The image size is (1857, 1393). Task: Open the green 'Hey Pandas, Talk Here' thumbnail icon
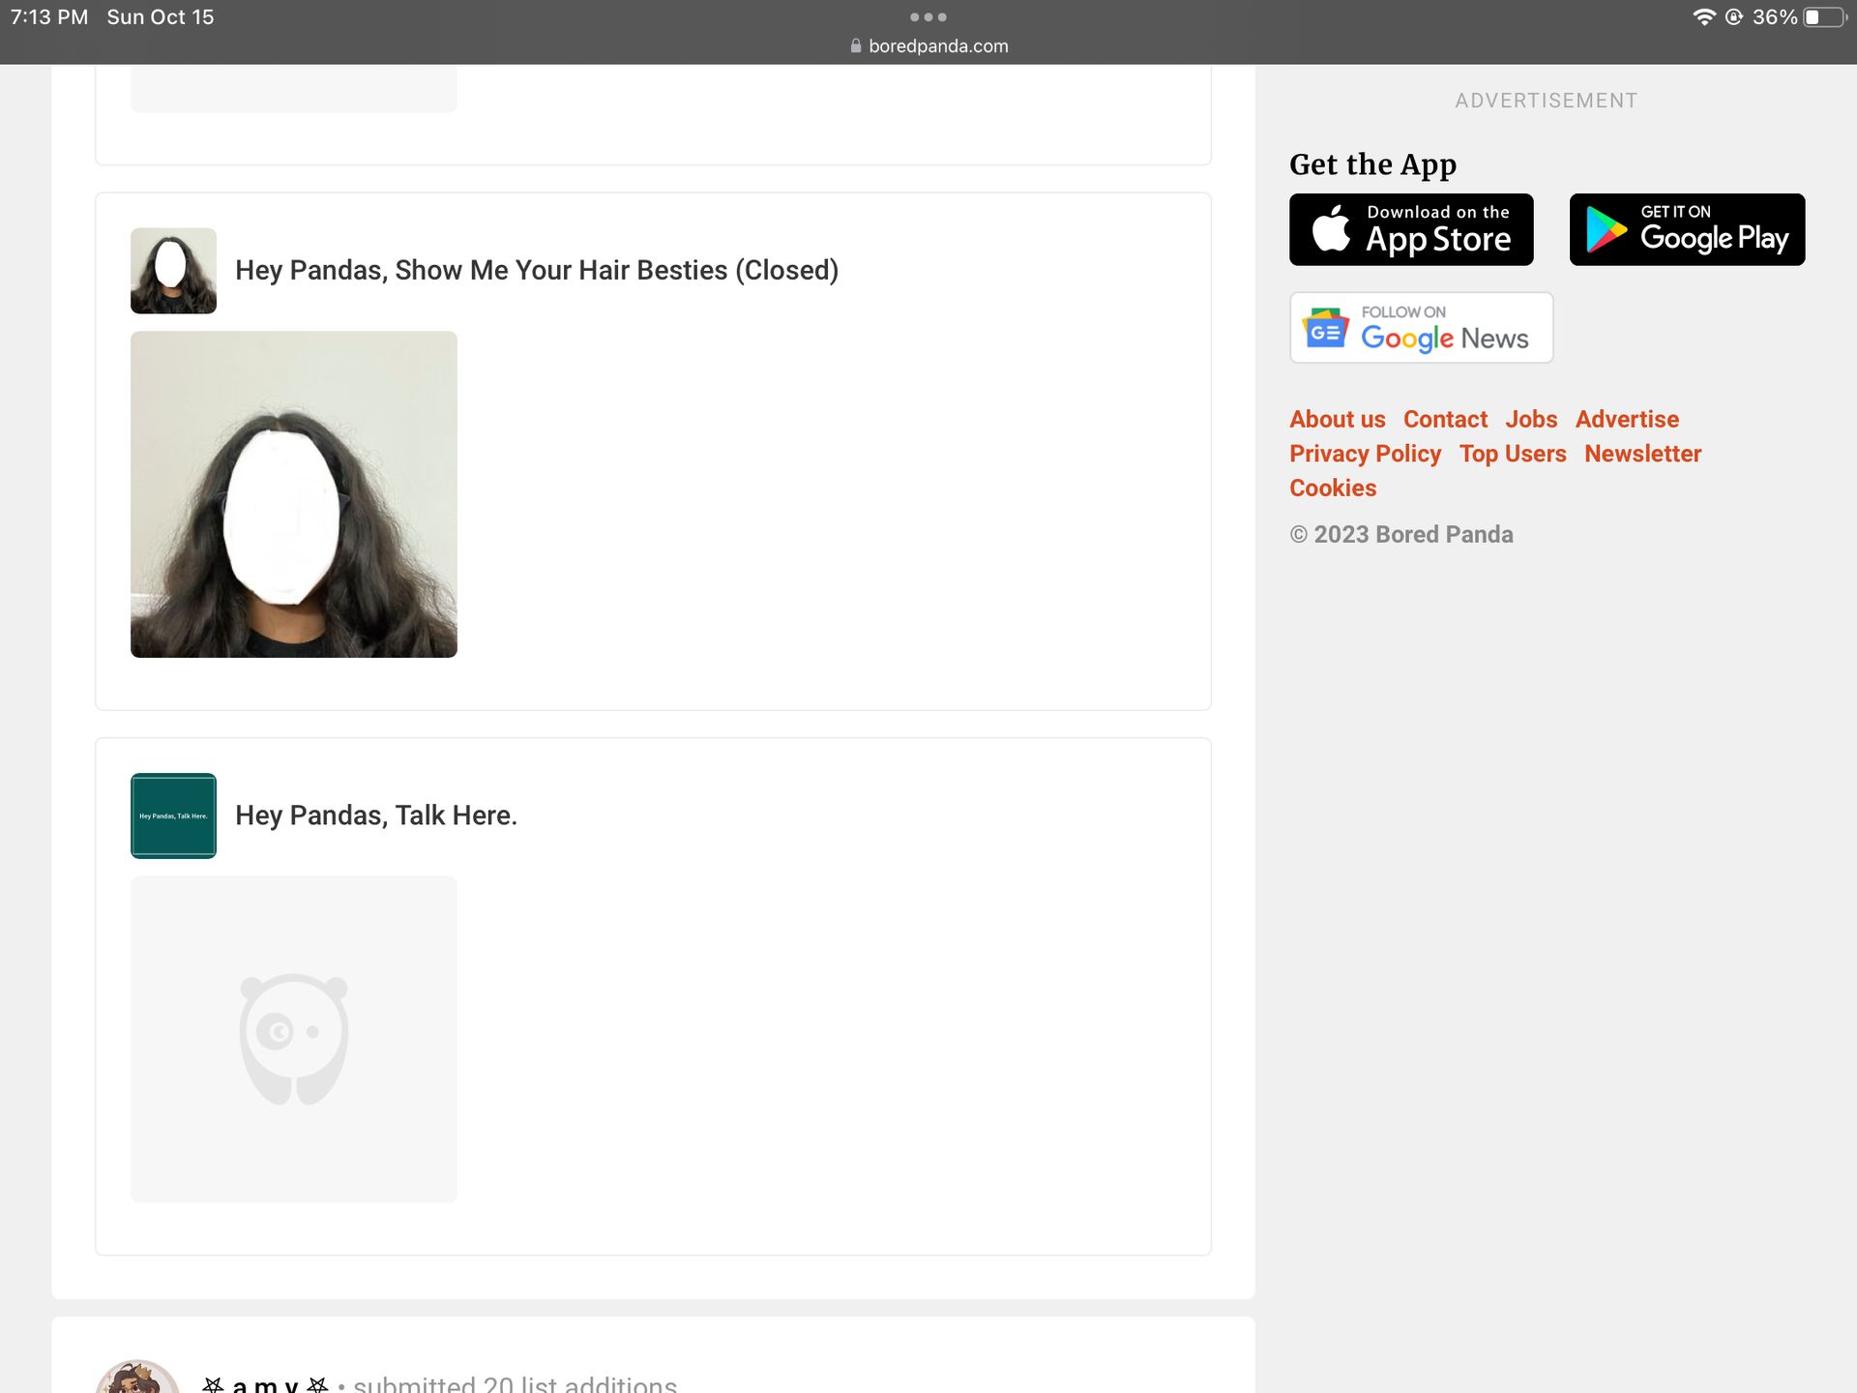173,815
